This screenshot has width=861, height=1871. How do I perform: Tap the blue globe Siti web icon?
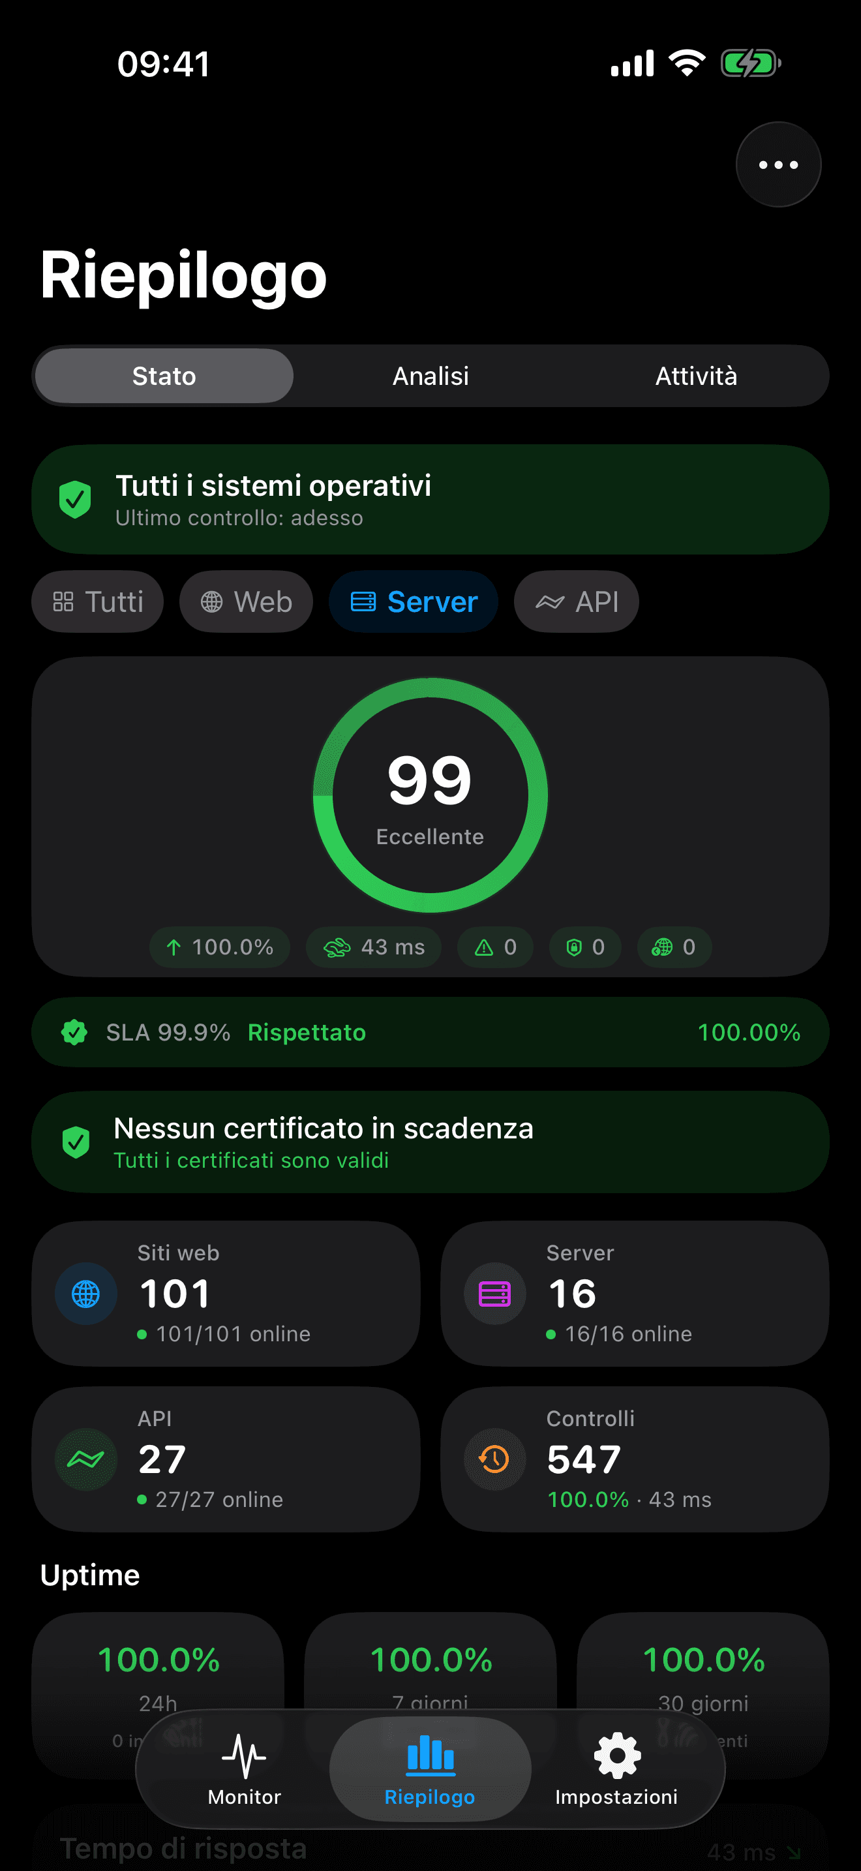click(x=85, y=1294)
